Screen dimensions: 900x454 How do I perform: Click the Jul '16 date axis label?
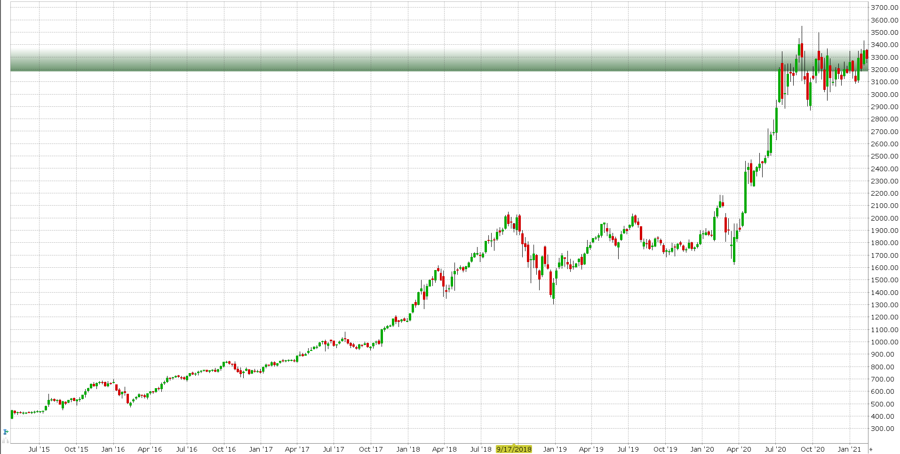tap(187, 449)
